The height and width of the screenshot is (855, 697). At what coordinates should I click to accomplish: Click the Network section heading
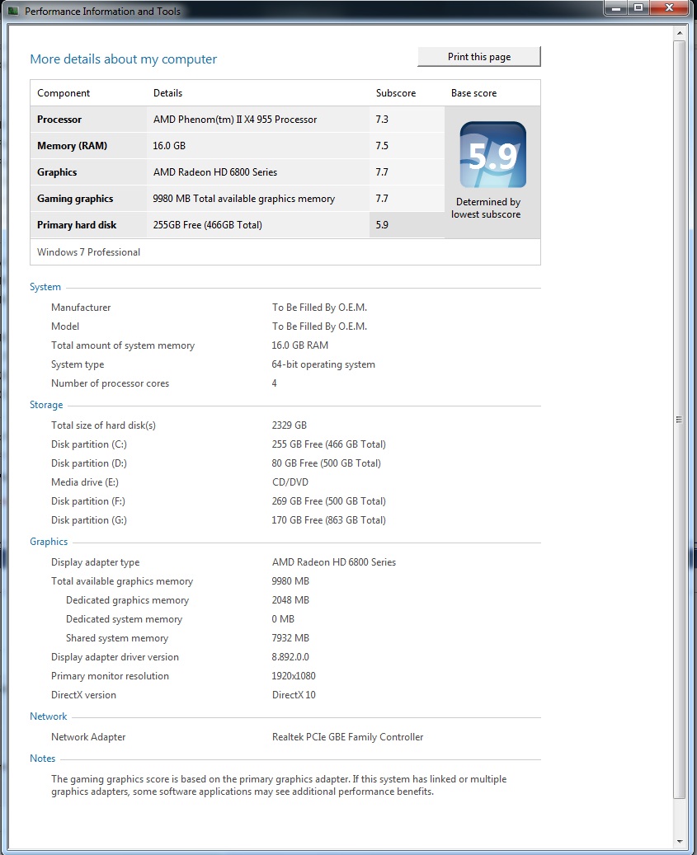(x=49, y=716)
